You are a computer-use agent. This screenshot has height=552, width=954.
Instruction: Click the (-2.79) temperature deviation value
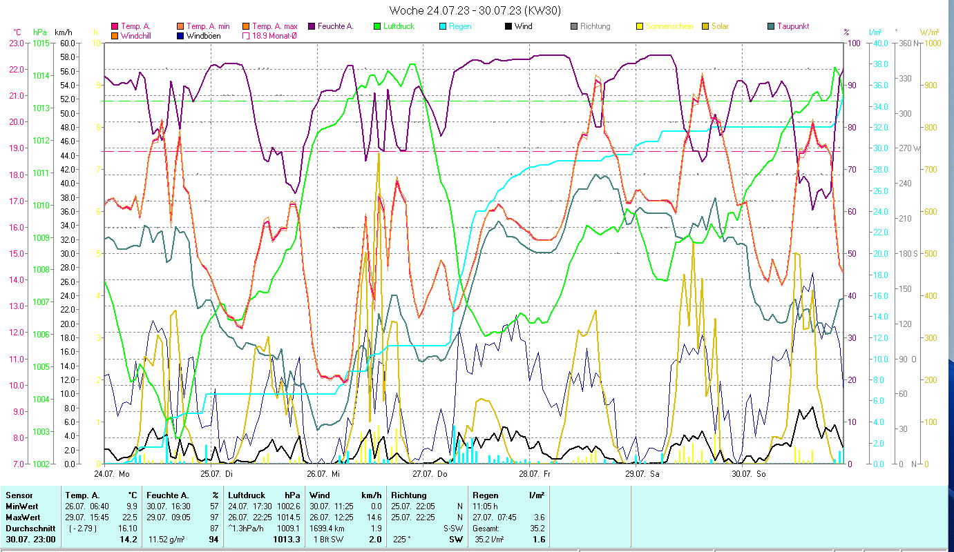(83, 529)
